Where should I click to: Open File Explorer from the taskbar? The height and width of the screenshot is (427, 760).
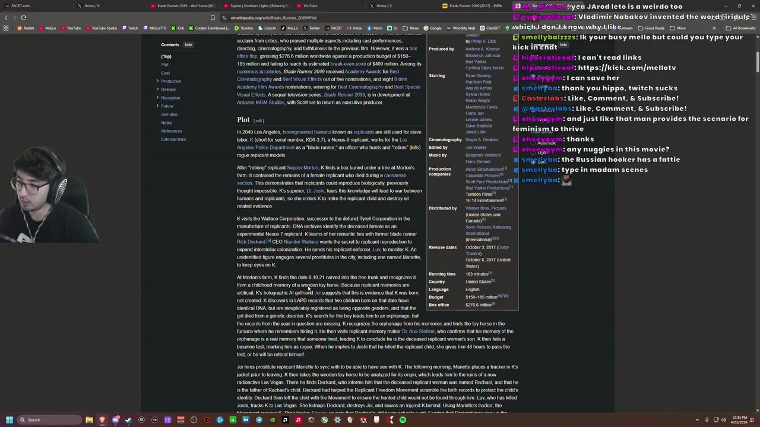click(x=89, y=420)
